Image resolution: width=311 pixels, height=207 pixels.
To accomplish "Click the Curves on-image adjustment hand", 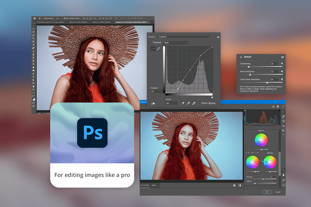I will coord(153,103).
